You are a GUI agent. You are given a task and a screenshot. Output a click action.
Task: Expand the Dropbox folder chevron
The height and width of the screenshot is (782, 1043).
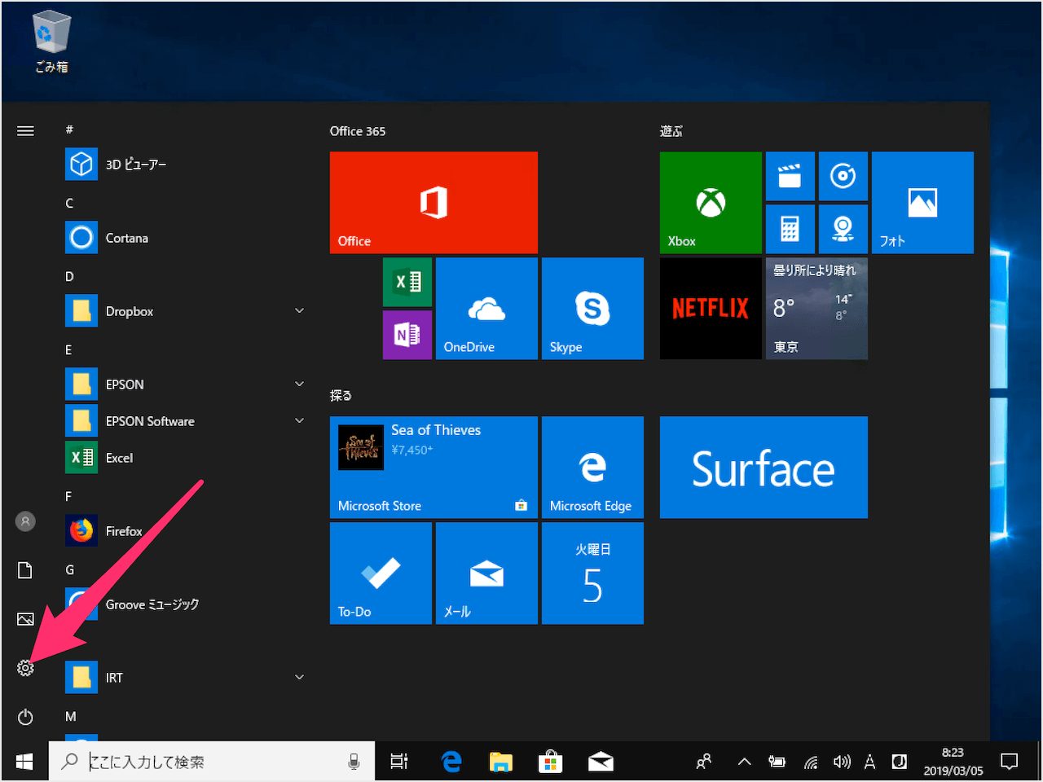click(x=299, y=311)
